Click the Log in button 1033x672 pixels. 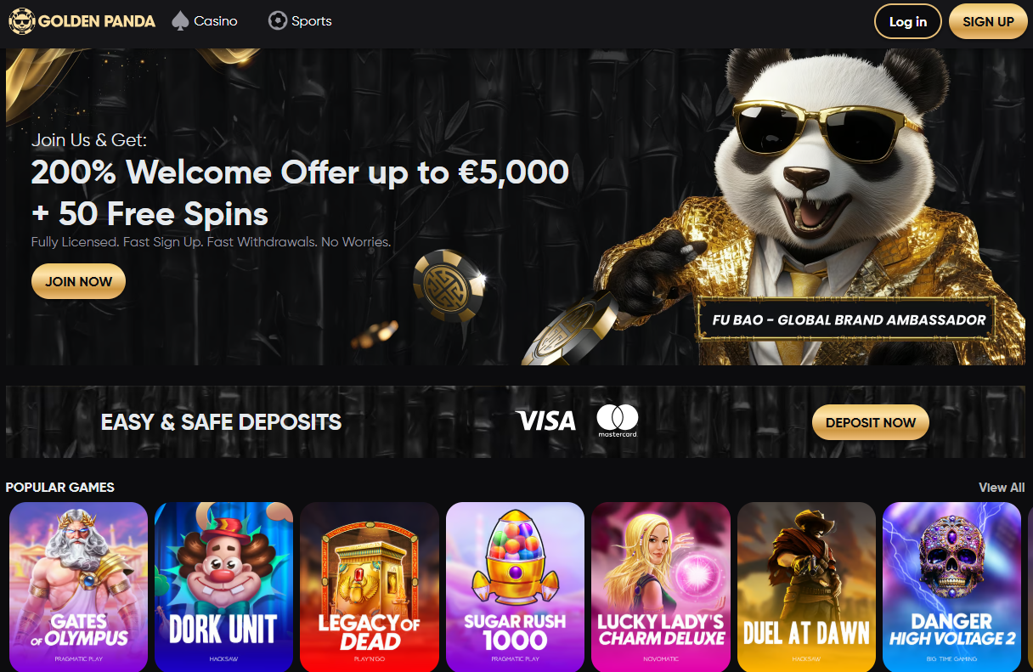point(908,21)
